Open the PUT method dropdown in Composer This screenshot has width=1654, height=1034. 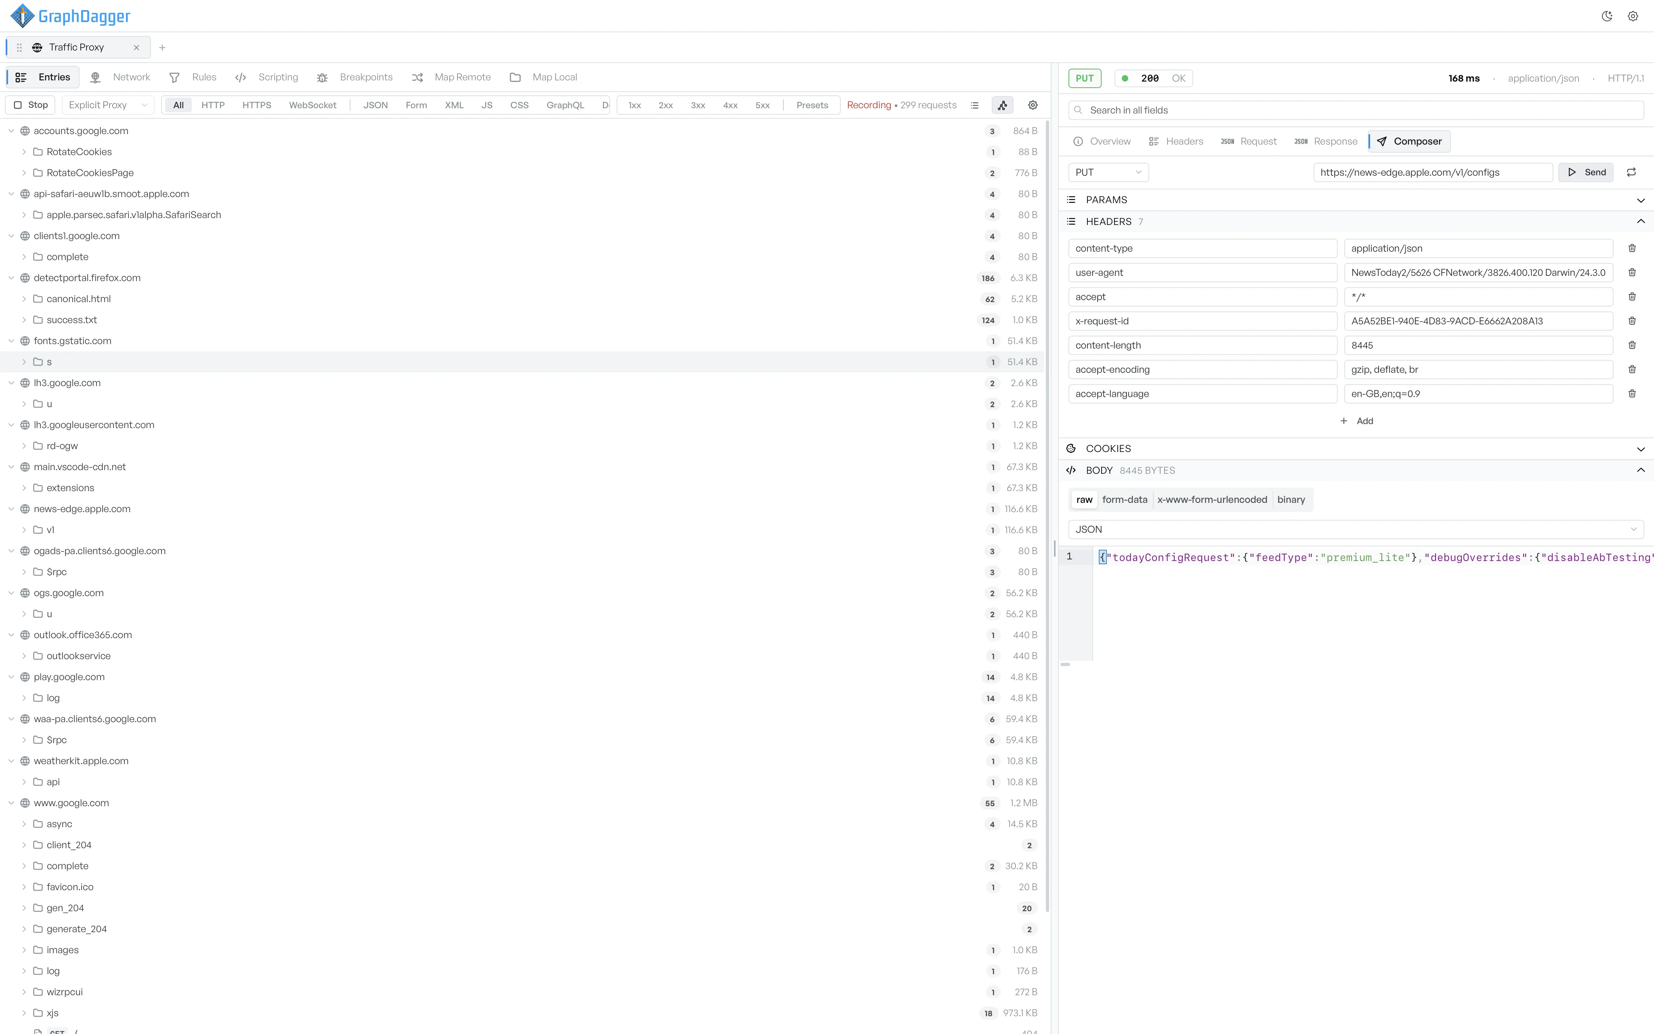[x=1108, y=172]
